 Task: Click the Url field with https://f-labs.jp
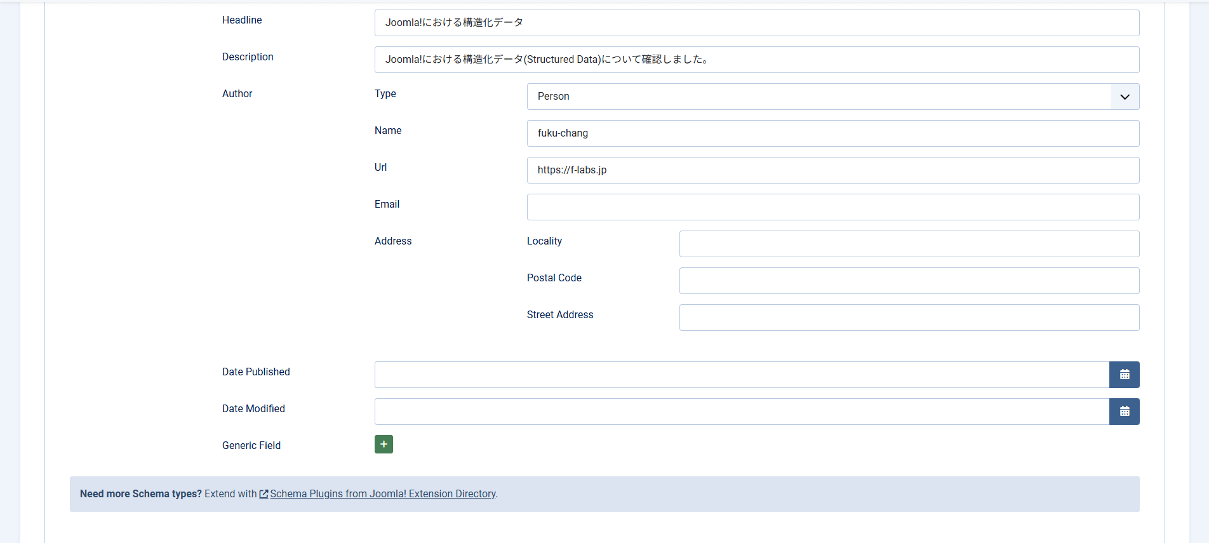(832, 170)
